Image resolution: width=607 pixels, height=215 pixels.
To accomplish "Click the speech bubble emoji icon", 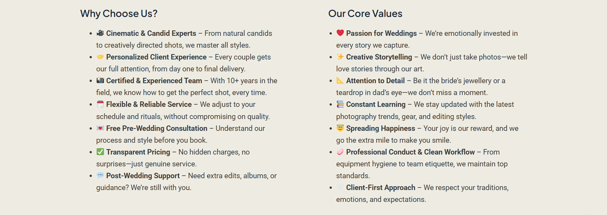I will pyautogui.click(x=100, y=175).
